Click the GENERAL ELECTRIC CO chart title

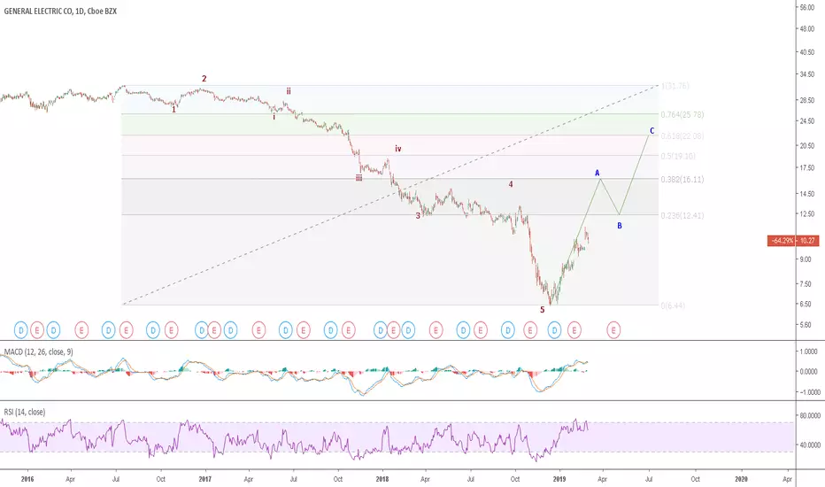pos(60,11)
